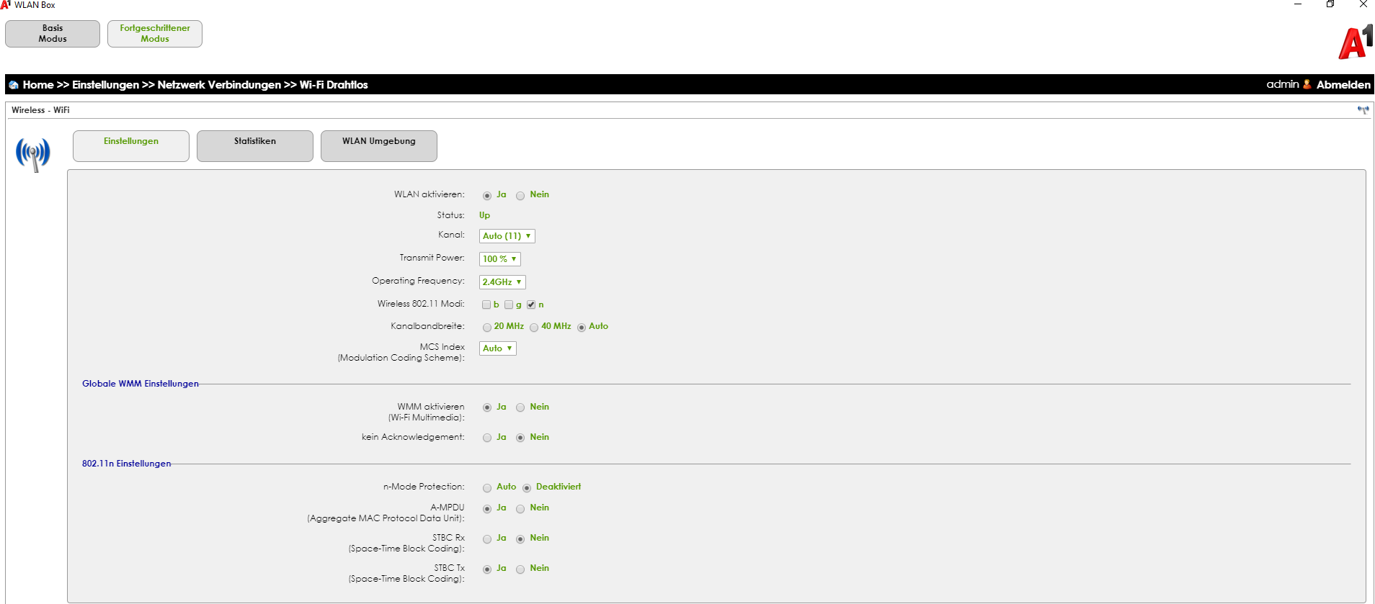Select Nein for WLAN aktivieren
The height and width of the screenshot is (604, 1375).
point(520,196)
